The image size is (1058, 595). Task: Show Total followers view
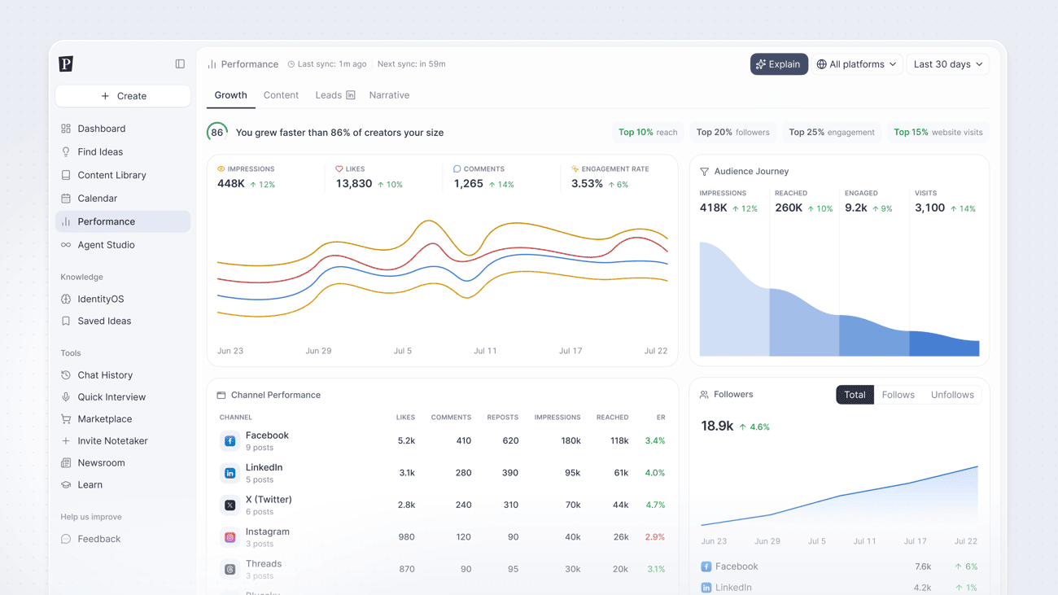click(x=855, y=395)
